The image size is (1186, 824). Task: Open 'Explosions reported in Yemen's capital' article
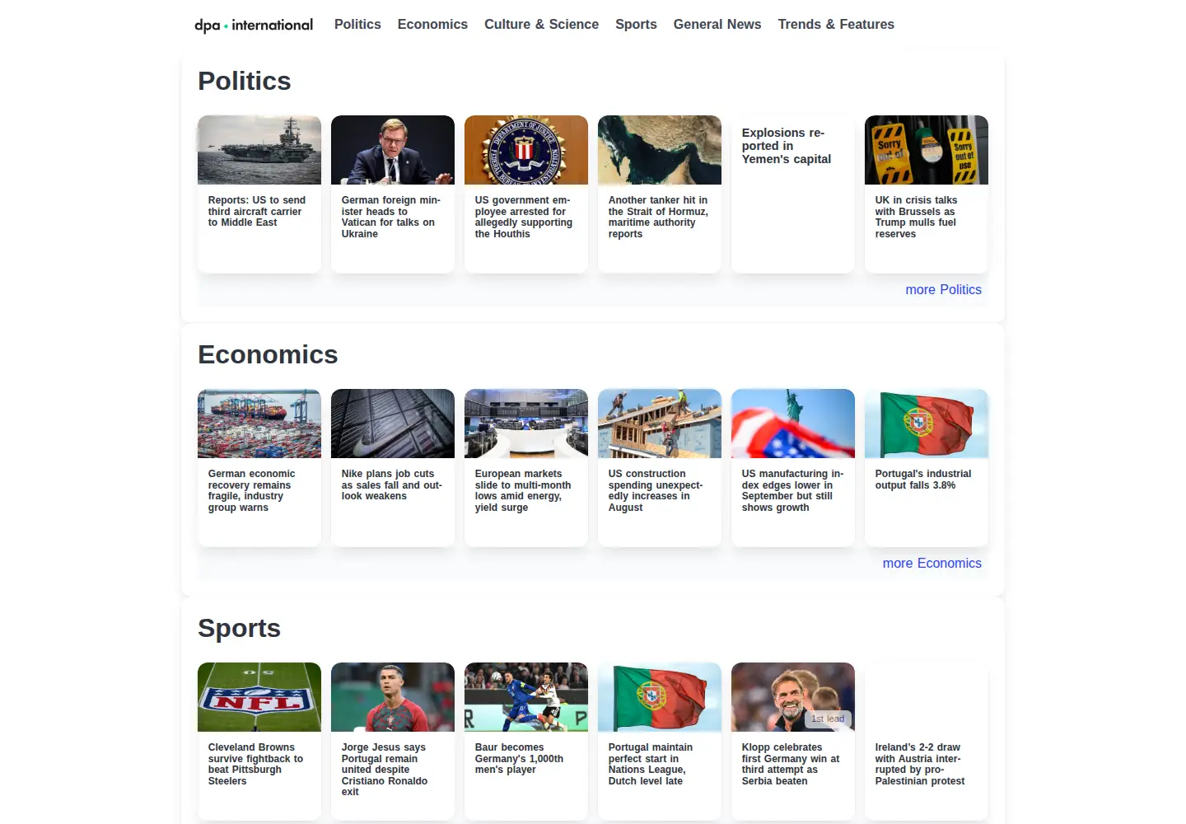click(786, 146)
